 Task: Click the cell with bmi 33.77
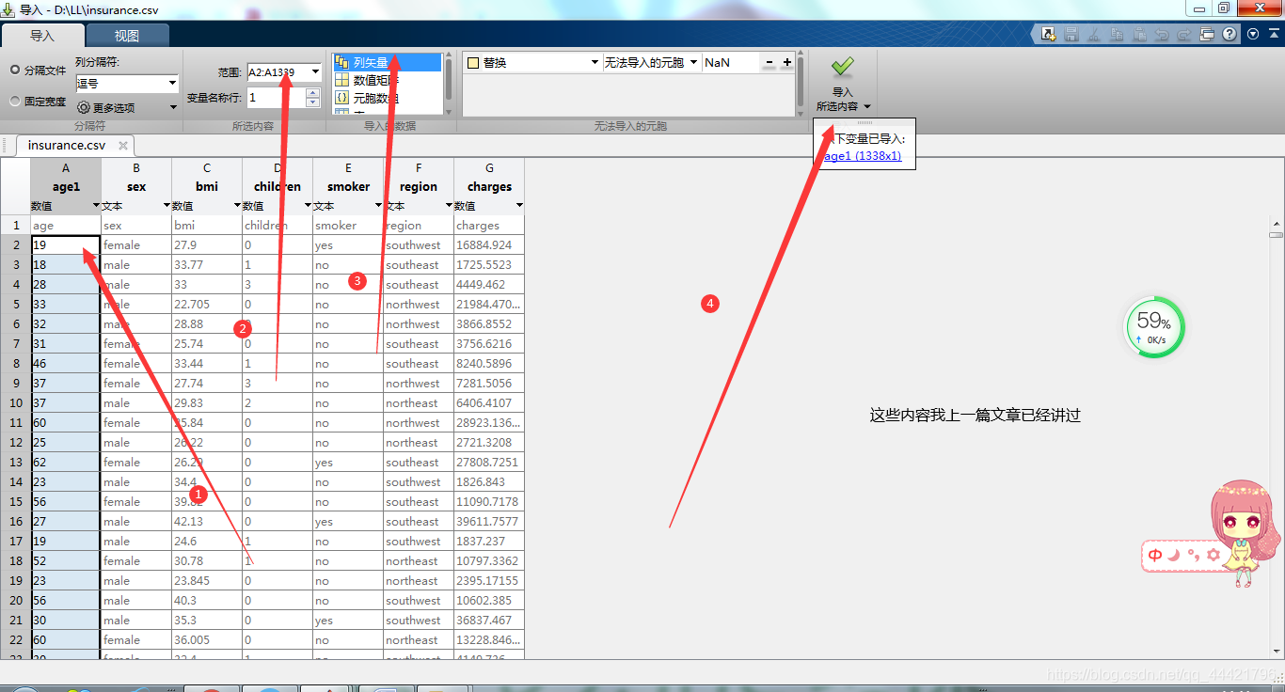tap(207, 264)
